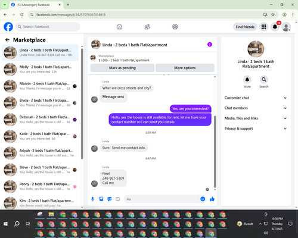
Task: Open Windows taskbar search
Action: click(x=17, y=224)
